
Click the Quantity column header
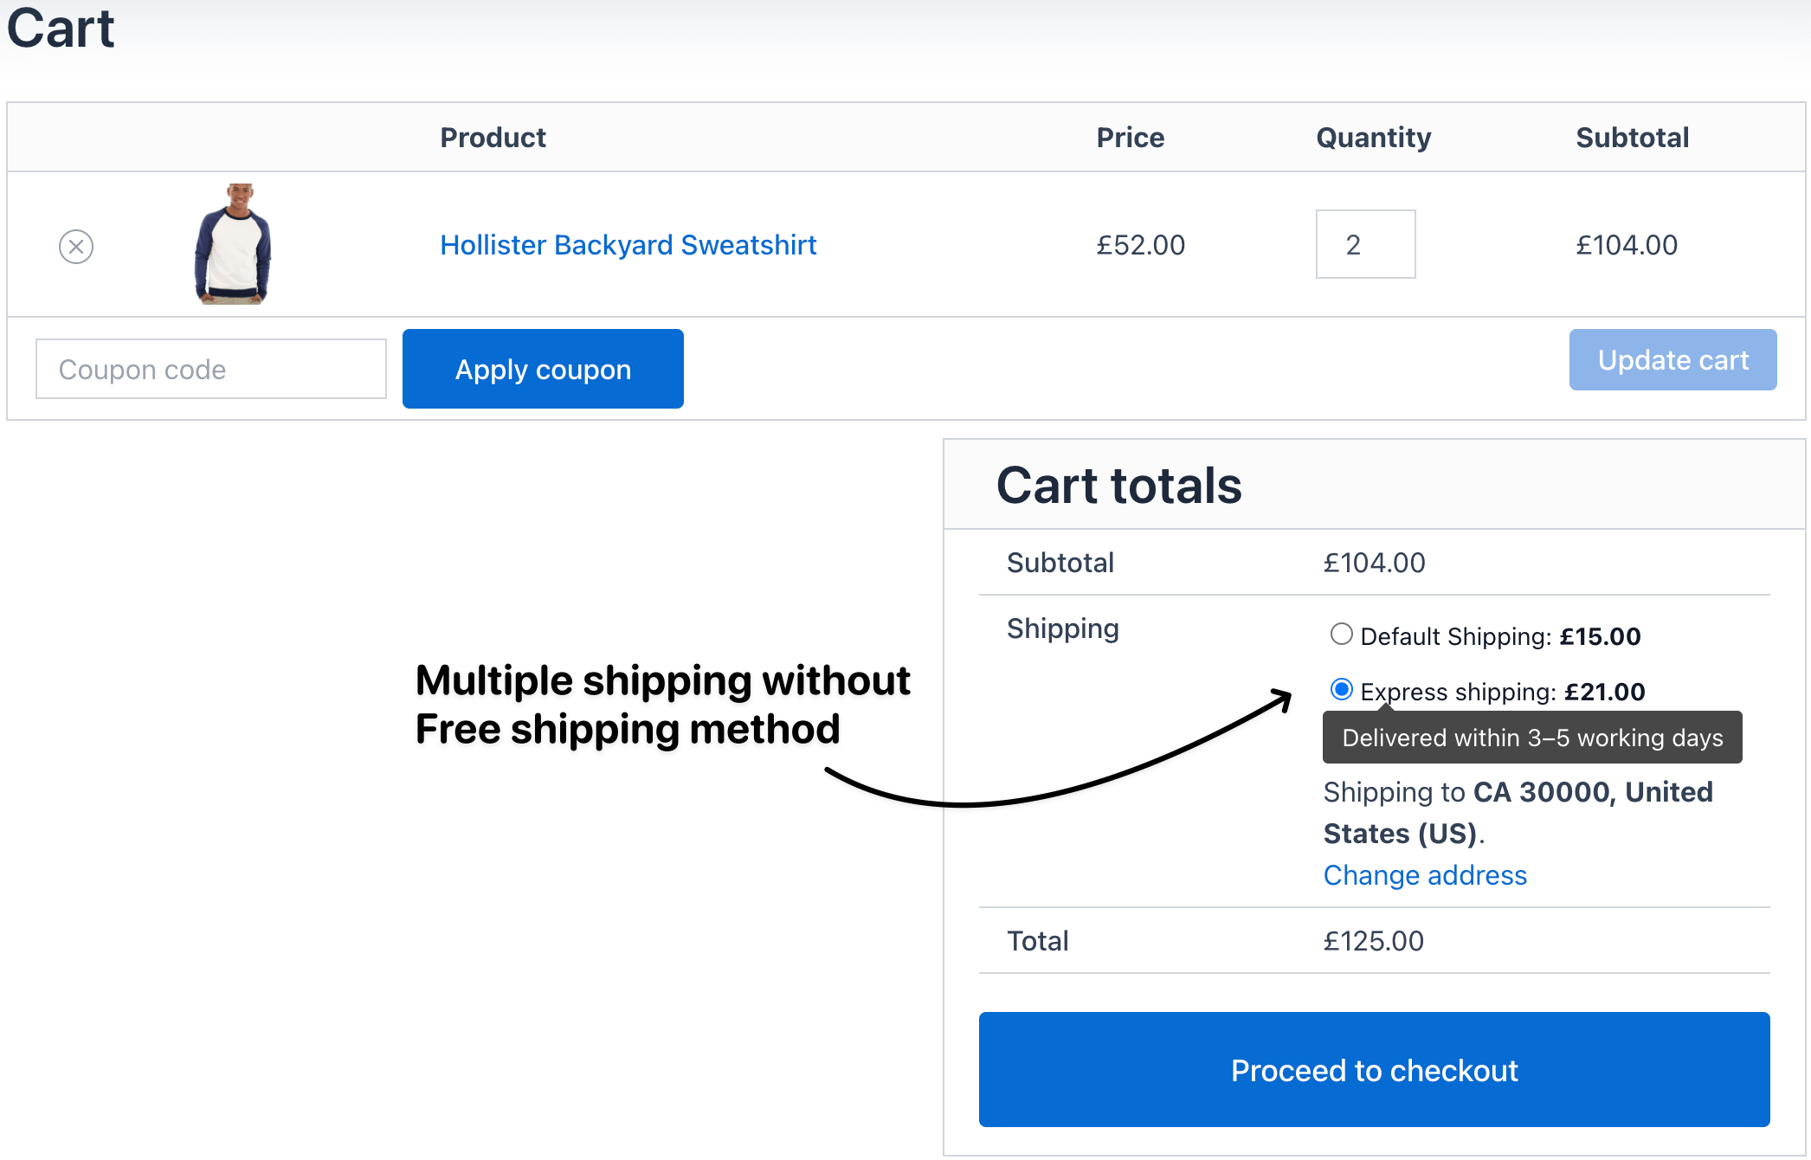pos(1373,138)
